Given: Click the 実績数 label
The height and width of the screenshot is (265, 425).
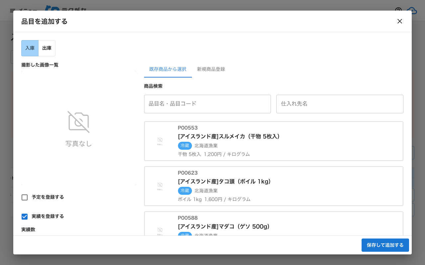Looking at the screenshot, I should tap(28, 230).
